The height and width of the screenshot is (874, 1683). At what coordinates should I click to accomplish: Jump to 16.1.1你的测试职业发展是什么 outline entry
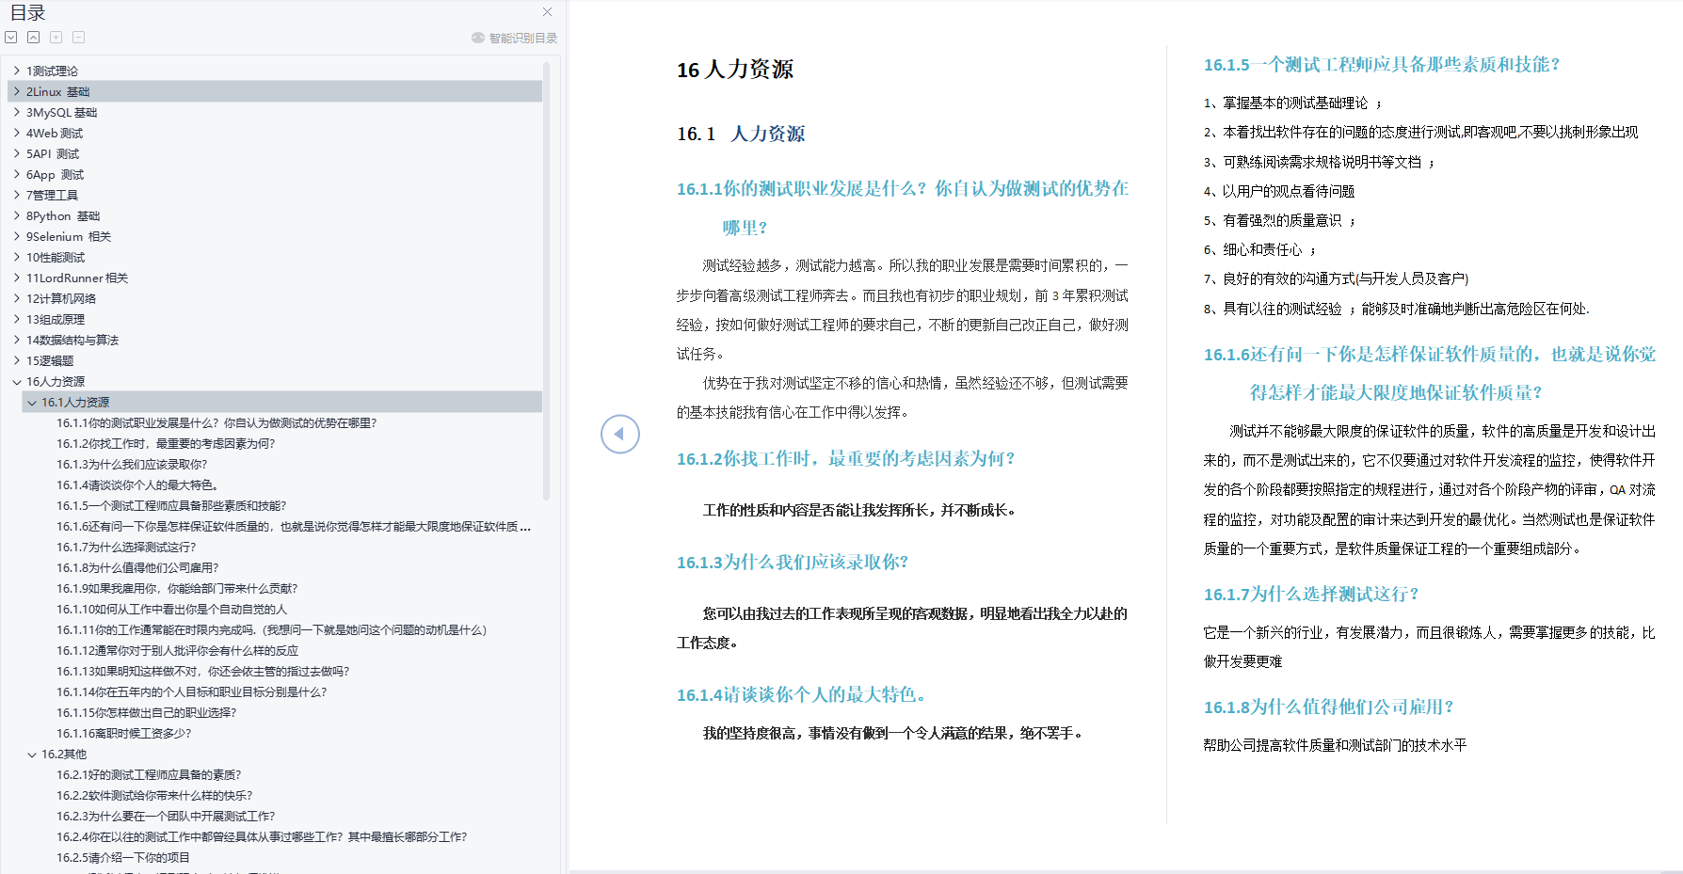216,423
